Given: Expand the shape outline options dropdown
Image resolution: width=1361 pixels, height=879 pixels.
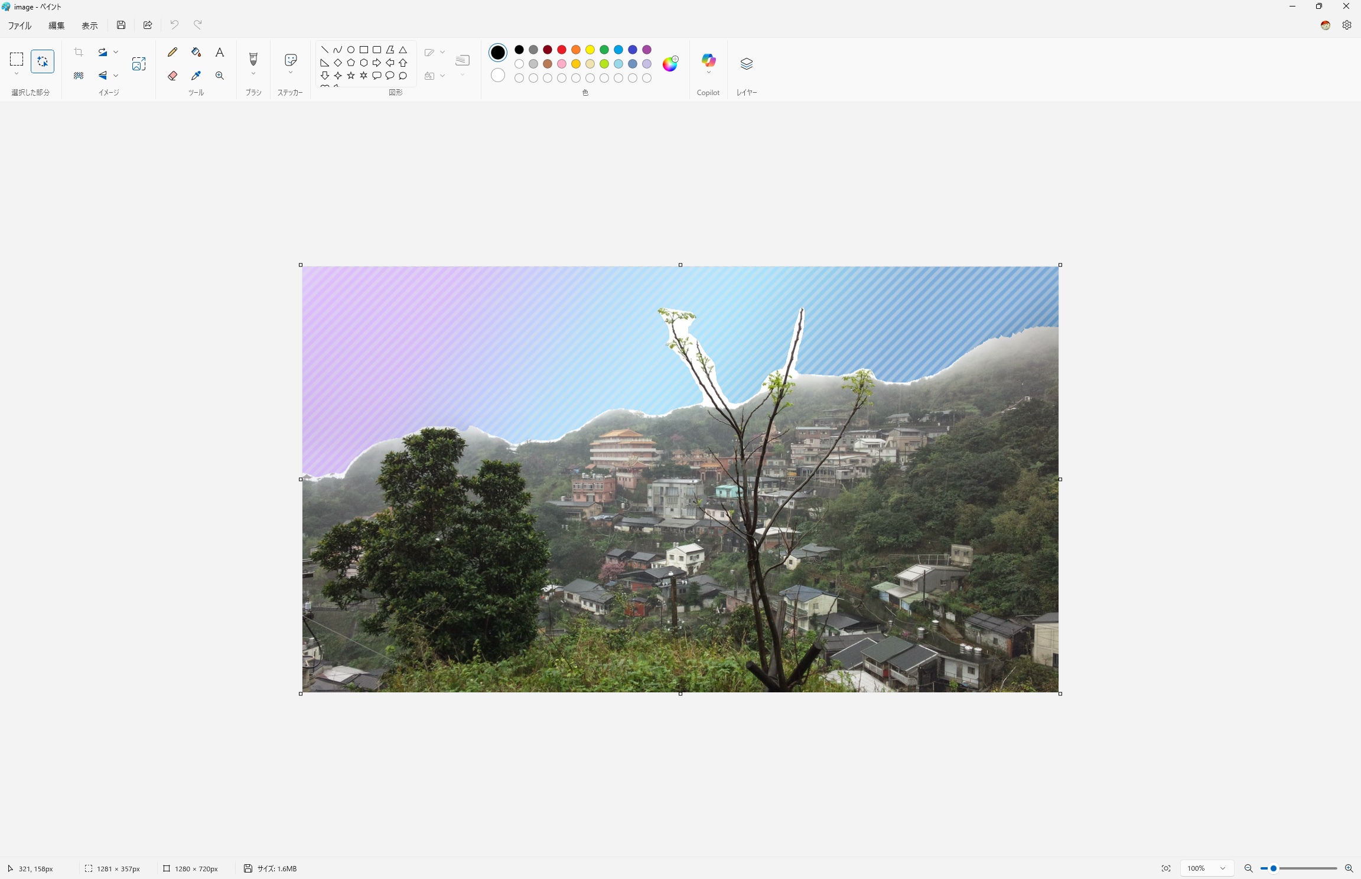Looking at the screenshot, I should pyautogui.click(x=442, y=52).
